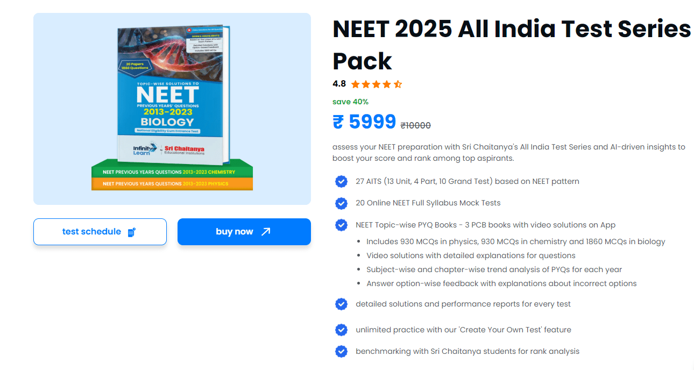
Task: Click the green save 40% label
Action: pyautogui.click(x=350, y=102)
